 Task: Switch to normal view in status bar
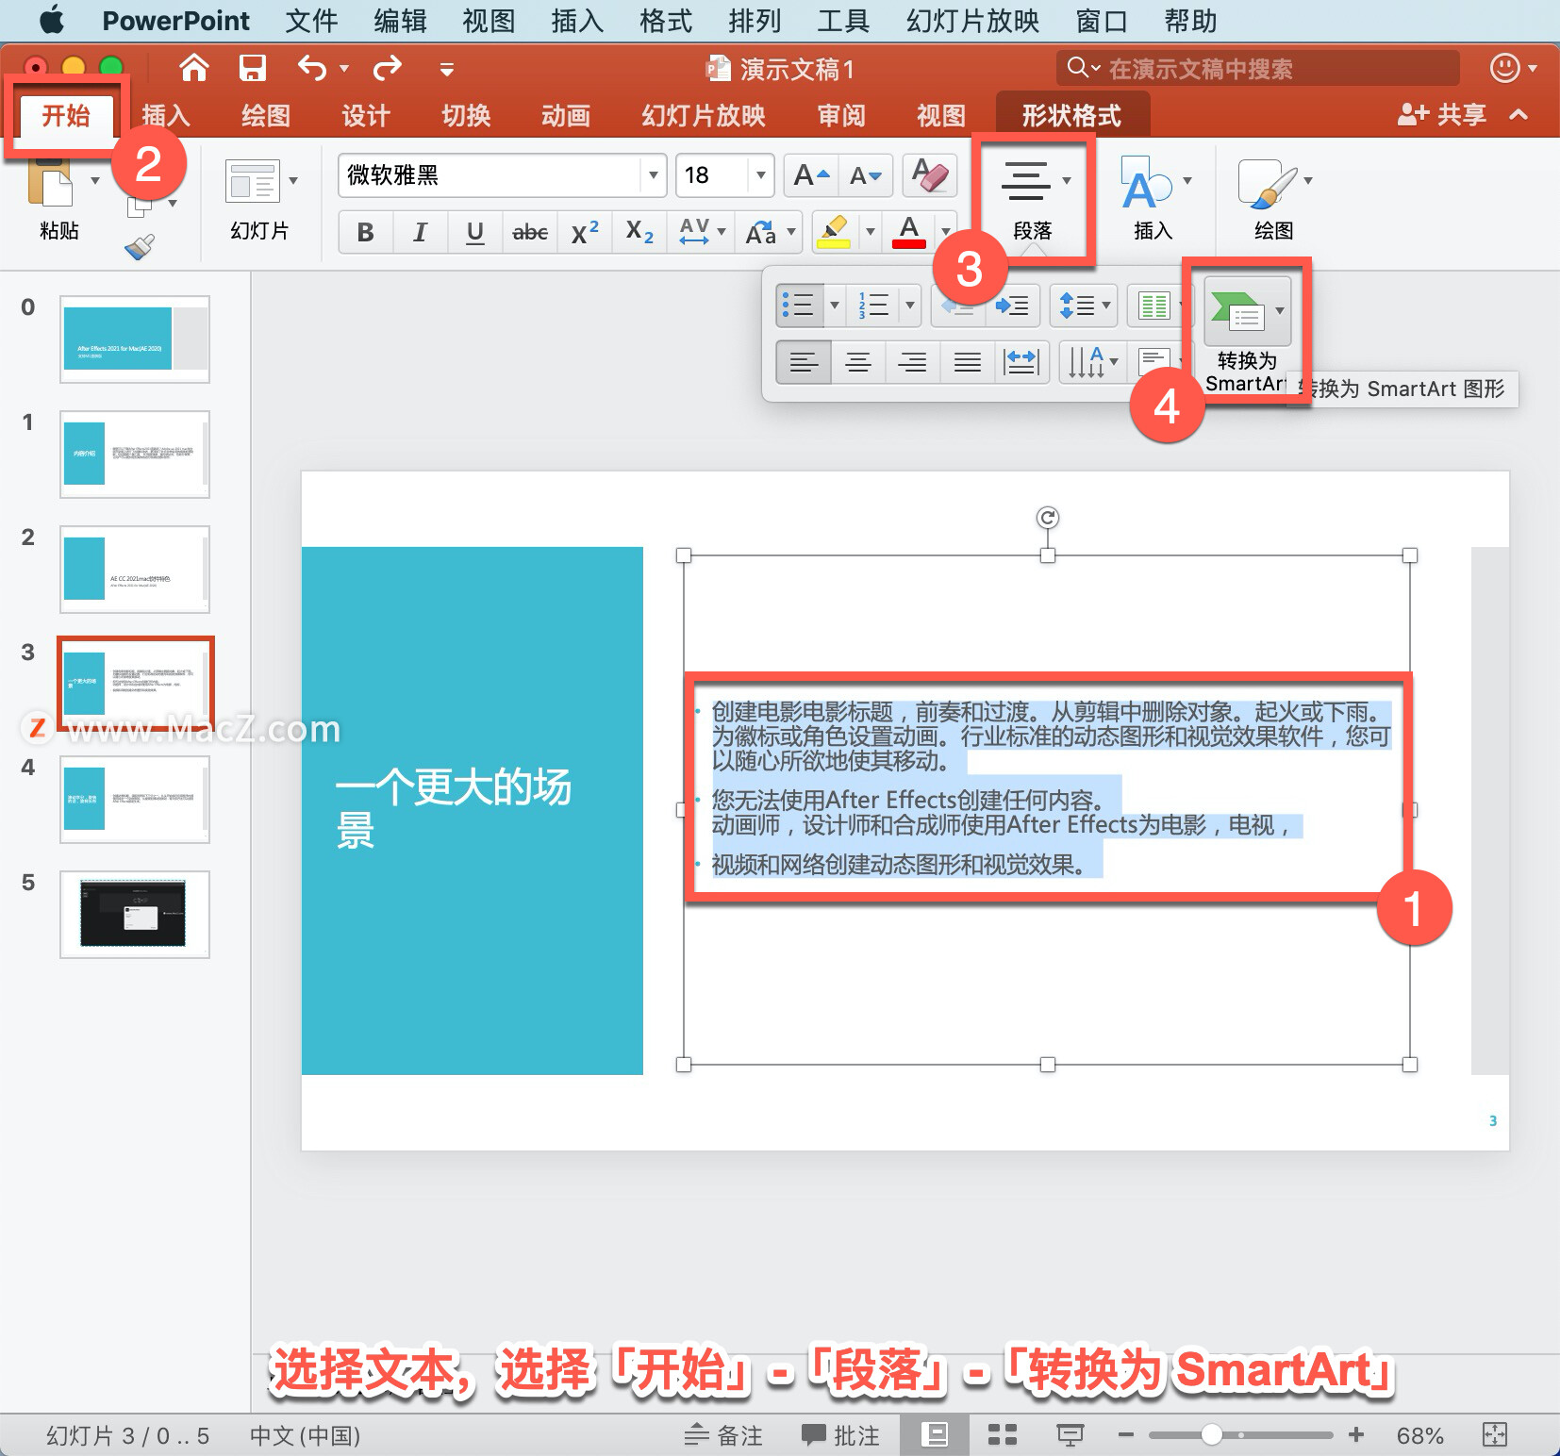pos(934,1434)
